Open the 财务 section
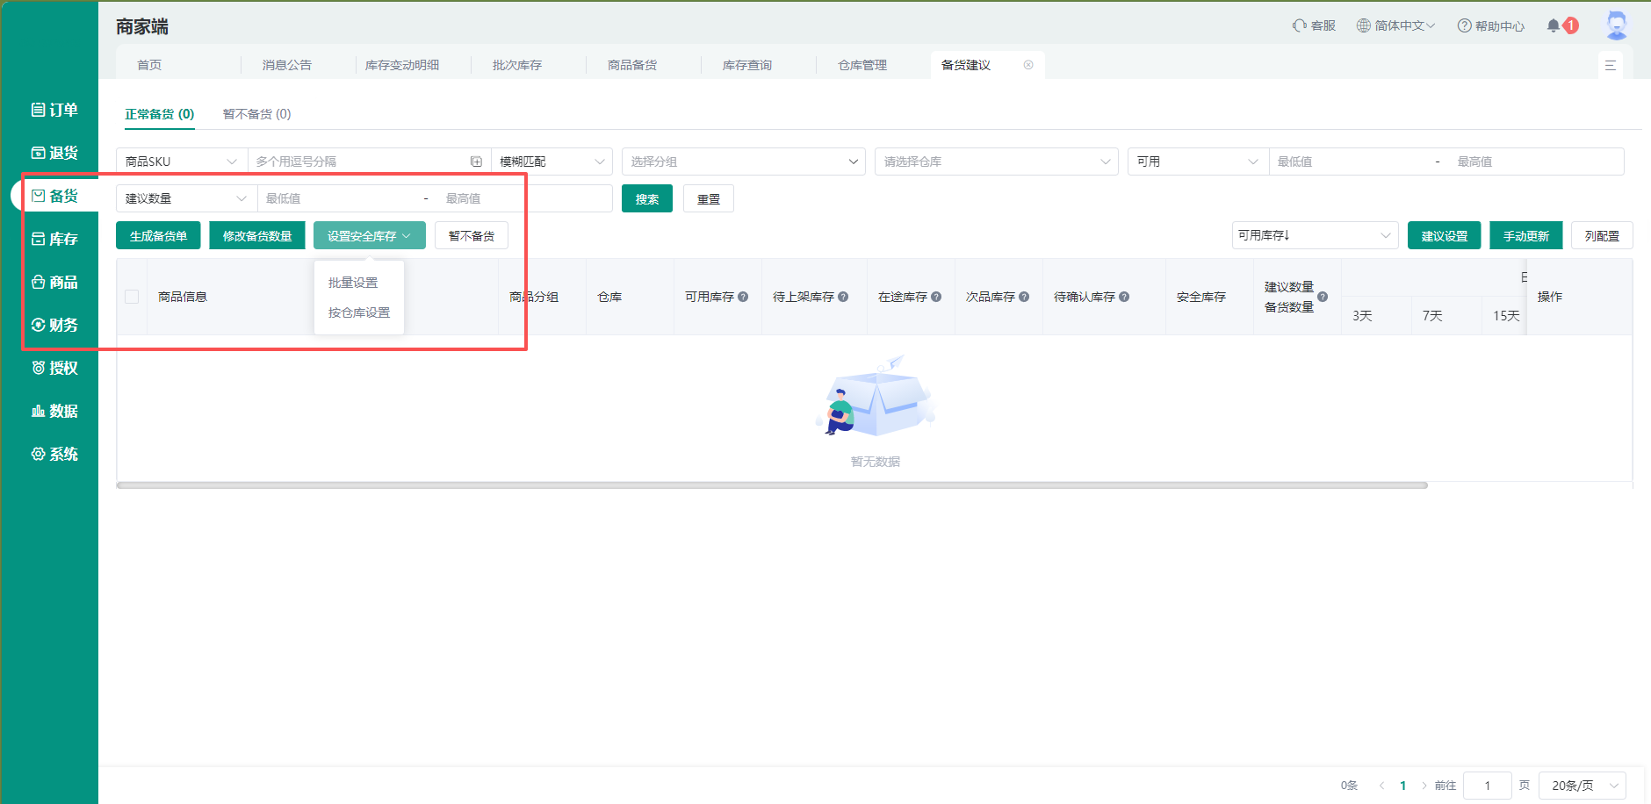 [x=54, y=324]
